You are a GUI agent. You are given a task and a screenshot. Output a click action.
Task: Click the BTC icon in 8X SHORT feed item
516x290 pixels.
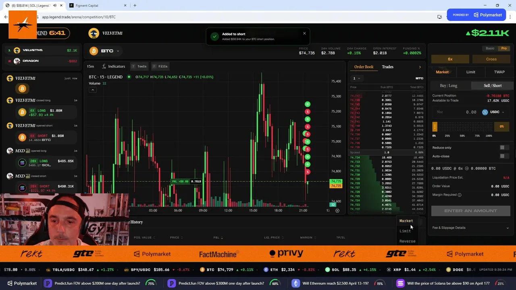[22, 138]
